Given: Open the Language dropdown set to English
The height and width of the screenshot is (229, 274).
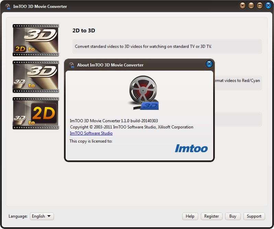Looking at the screenshot, I should (x=42, y=216).
